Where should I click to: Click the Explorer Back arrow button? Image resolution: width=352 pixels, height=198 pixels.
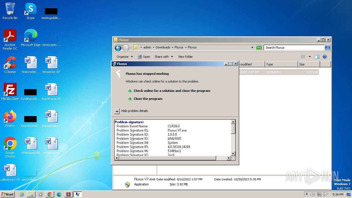118,48
